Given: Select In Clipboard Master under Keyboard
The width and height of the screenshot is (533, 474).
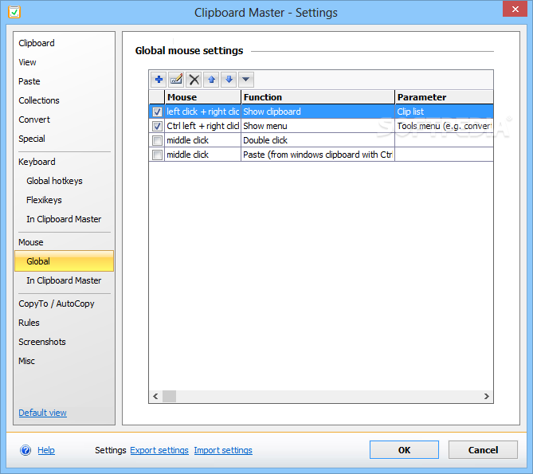Looking at the screenshot, I should (64, 219).
